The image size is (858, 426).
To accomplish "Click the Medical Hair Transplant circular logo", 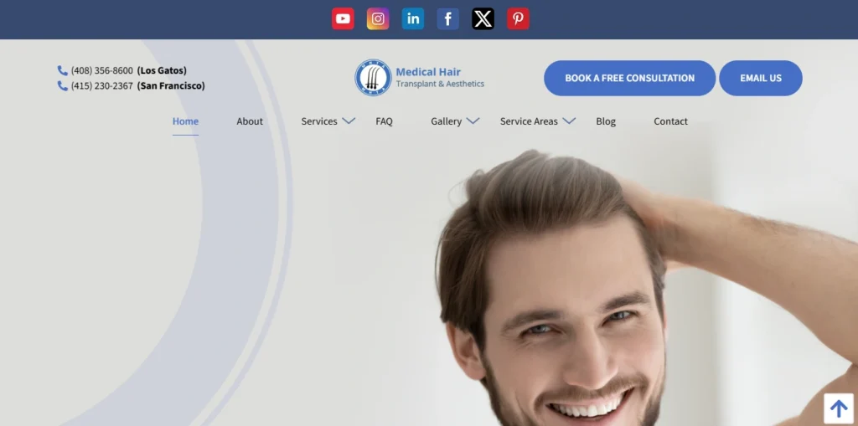I will coord(373,78).
